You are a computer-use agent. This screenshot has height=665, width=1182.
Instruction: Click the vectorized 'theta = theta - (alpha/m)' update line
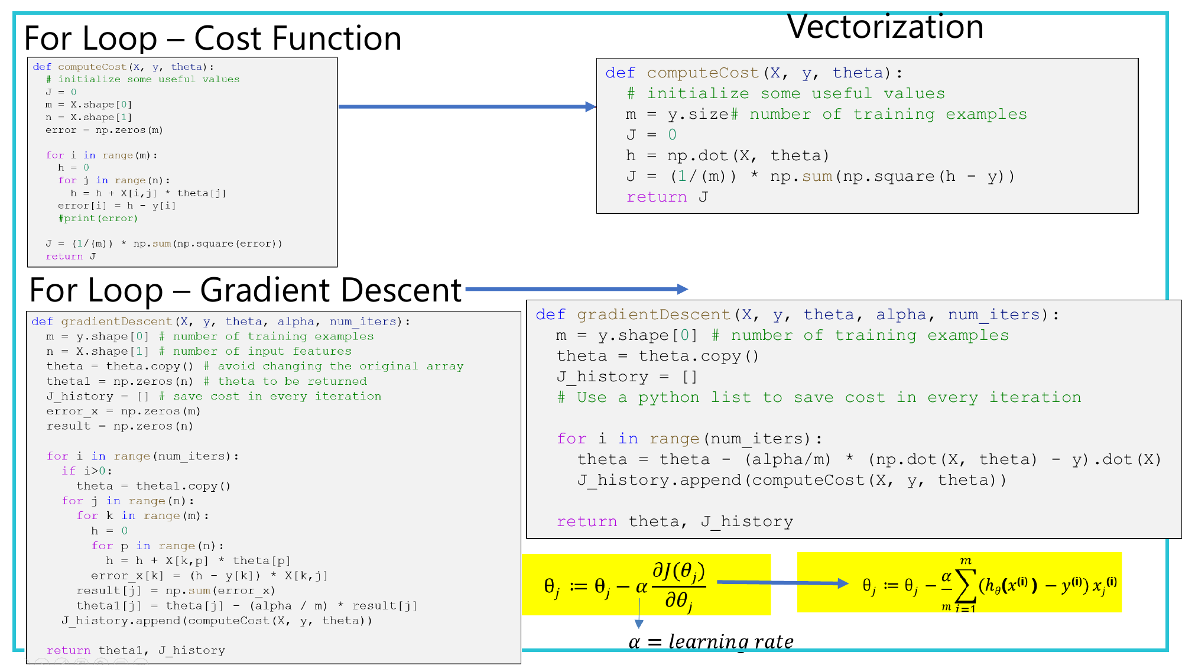869,460
